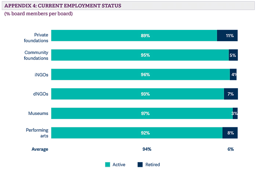
Task: Select the Museums retired 3% segment
Action: 235,114
